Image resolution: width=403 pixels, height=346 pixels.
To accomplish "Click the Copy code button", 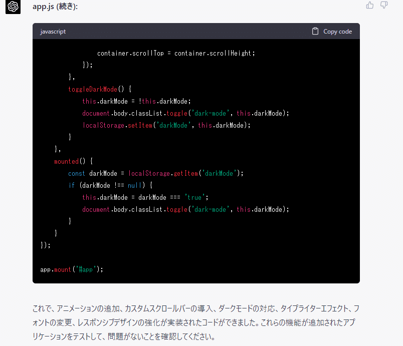I will tap(332, 32).
